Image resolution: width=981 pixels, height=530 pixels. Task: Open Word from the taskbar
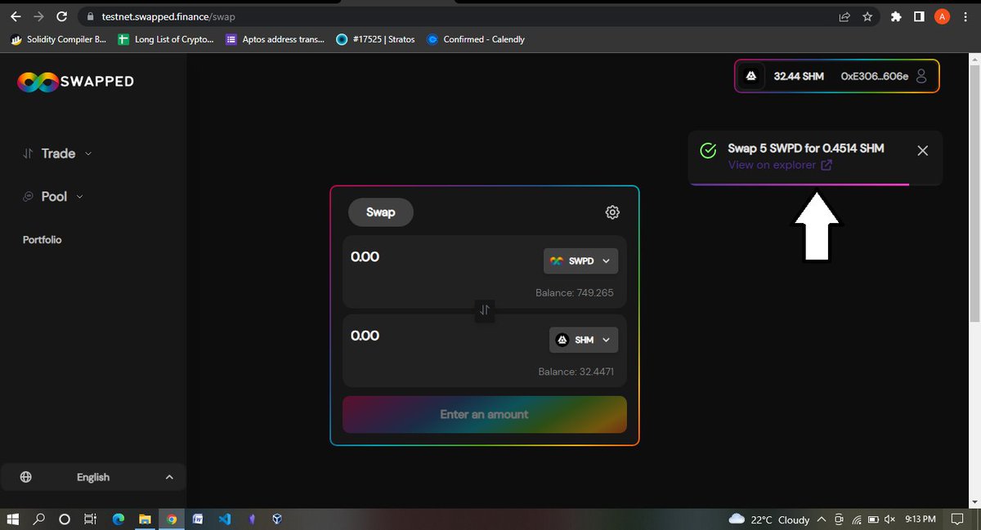[x=197, y=519]
